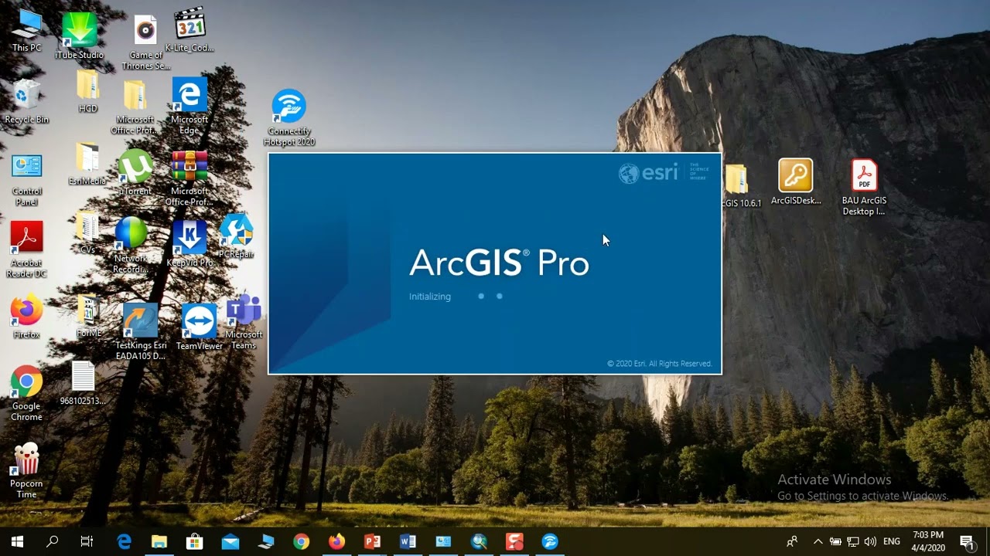Select the Game of Thrones file icon
This screenshot has height=556, width=990.
pyautogui.click(x=145, y=42)
